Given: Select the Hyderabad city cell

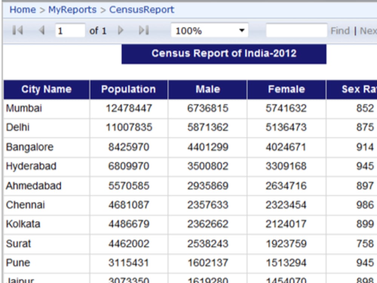Looking at the screenshot, I should point(47,166).
